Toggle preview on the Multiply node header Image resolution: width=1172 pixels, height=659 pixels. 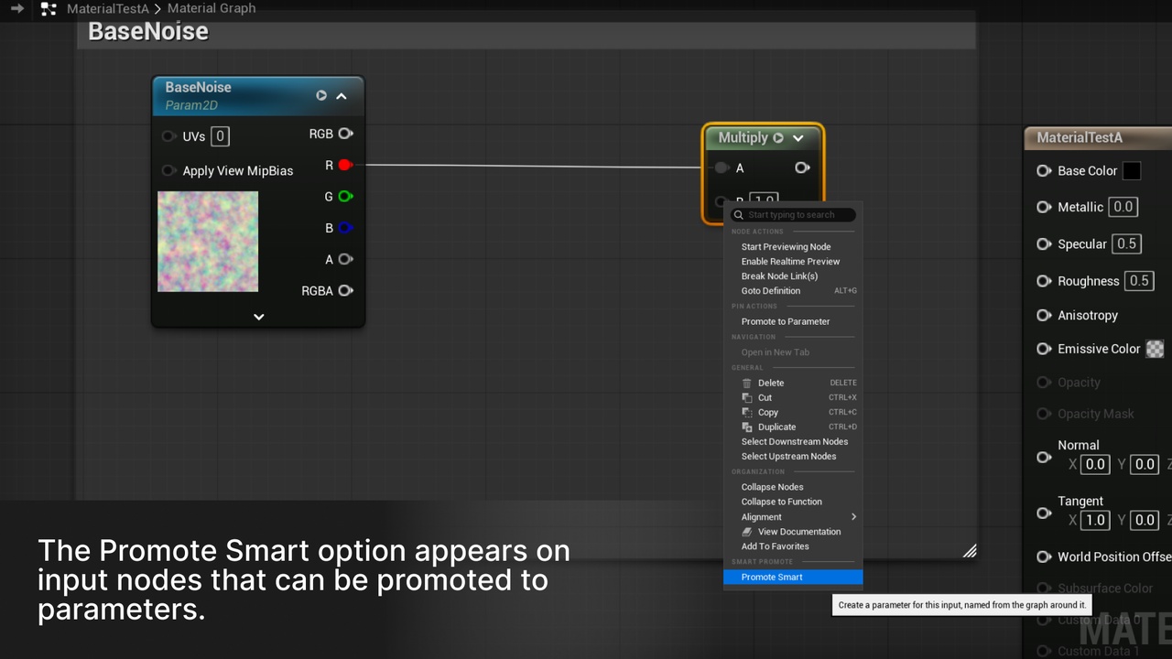[x=778, y=137]
